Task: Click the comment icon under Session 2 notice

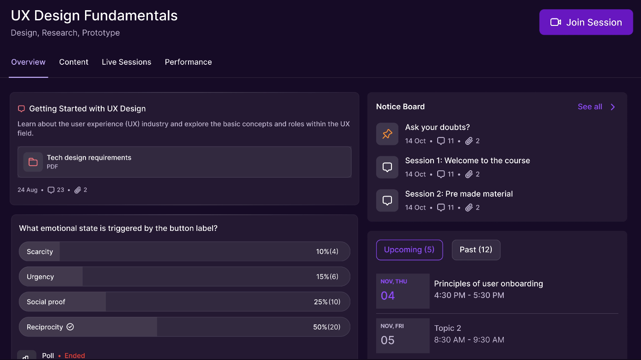Action: (x=441, y=207)
